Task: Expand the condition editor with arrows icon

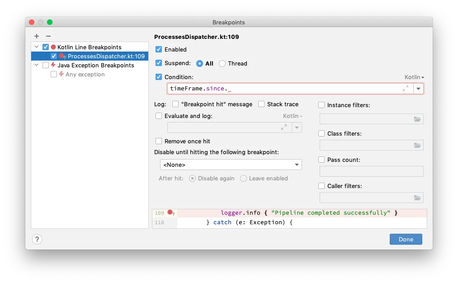Action: 406,89
